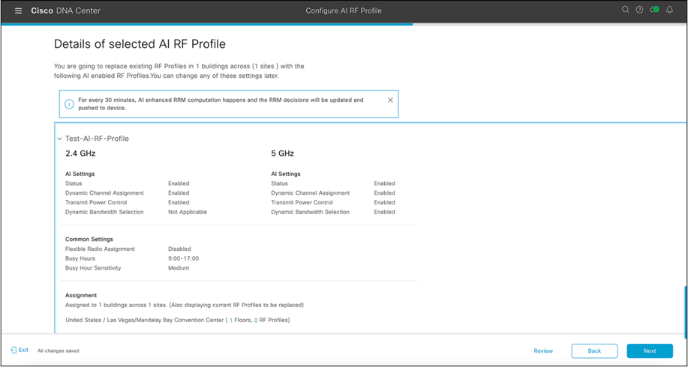Click the vertical scrollbar thumb
The height and width of the screenshot is (367, 688).
pyautogui.click(x=686, y=312)
